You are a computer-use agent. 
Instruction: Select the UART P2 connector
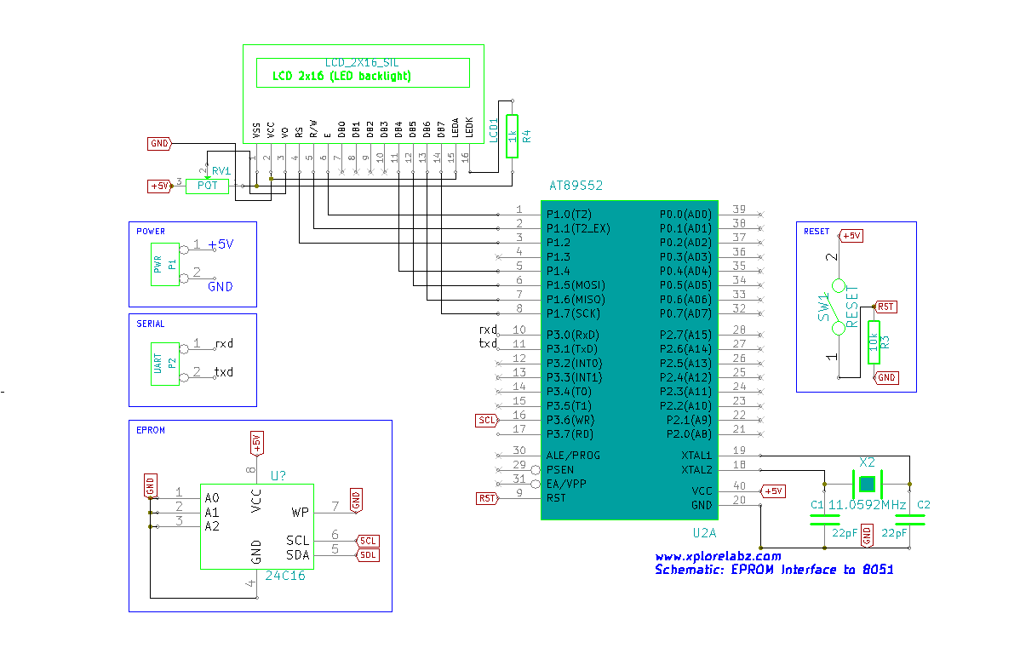[x=164, y=364]
